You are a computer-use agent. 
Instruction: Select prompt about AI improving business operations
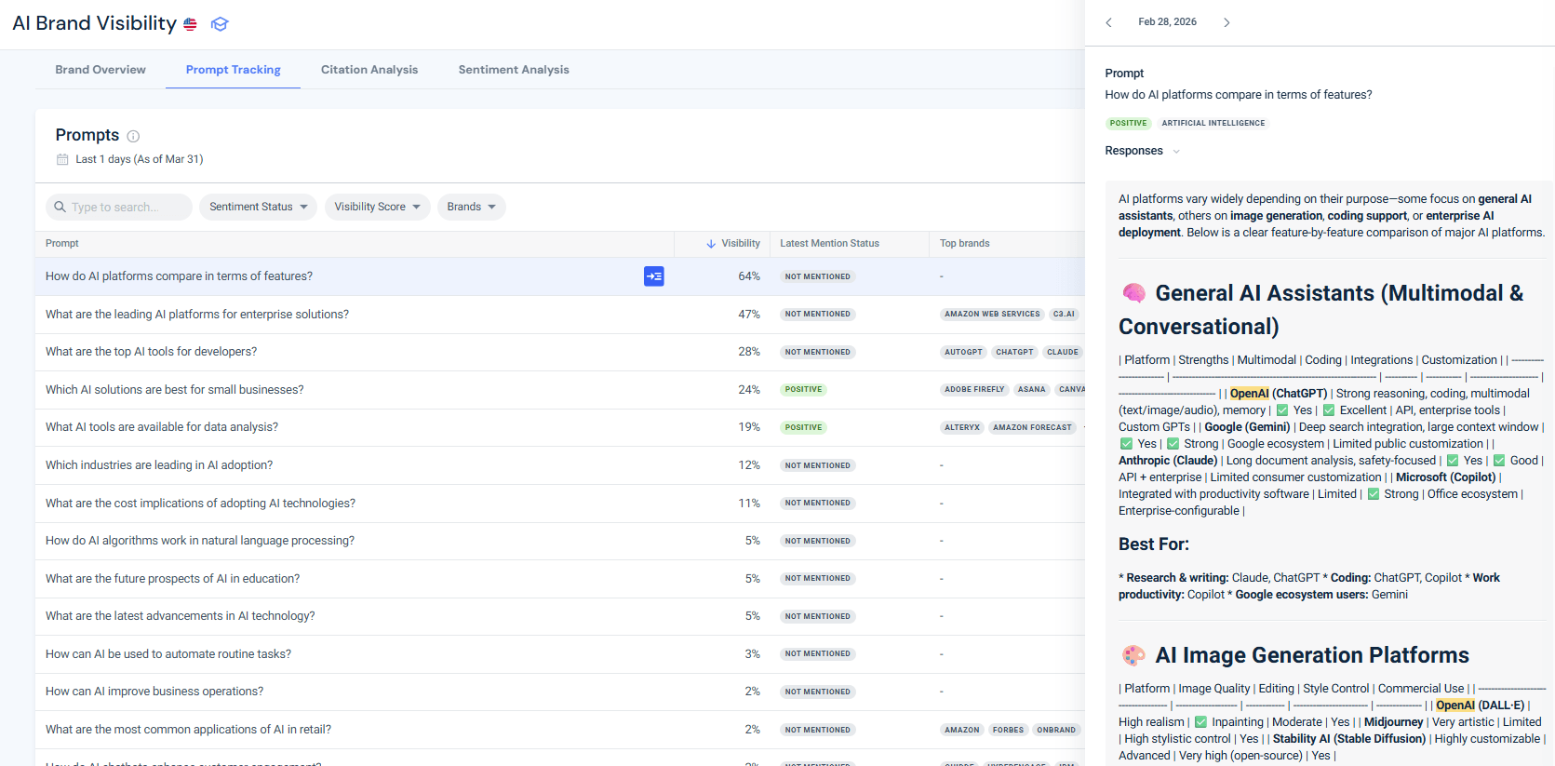(x=154, y=692)
